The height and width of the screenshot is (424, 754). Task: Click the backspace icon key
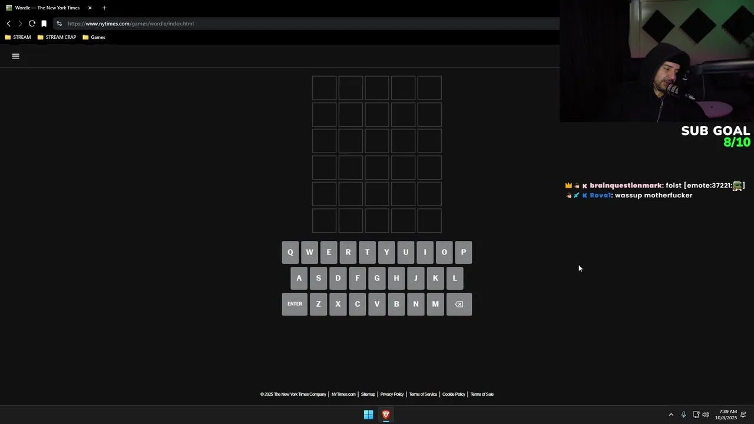point(459,304)
